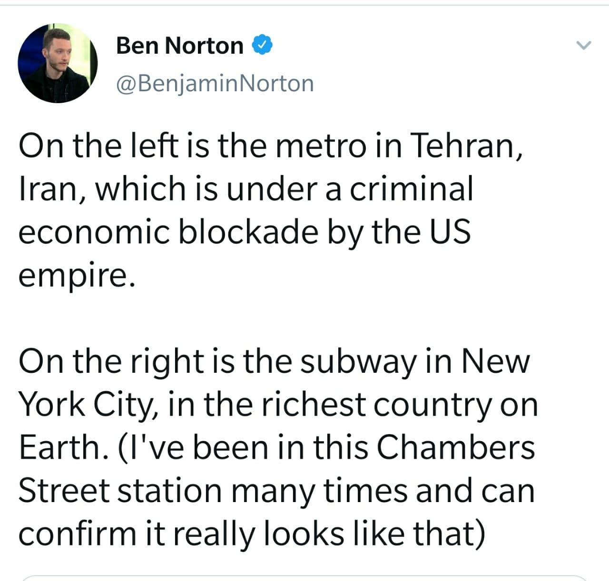Click the word "criminal" in the tweet
Screen dimensions: 609x581
pyautogui.click(x=412, y=189)
